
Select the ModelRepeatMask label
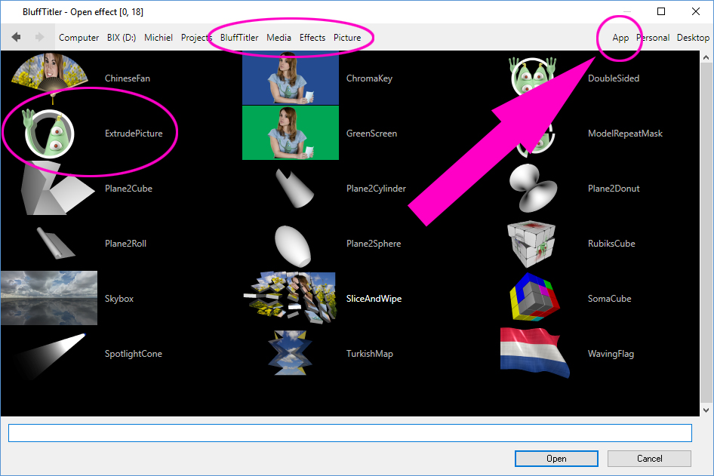(x=625, y=134)
